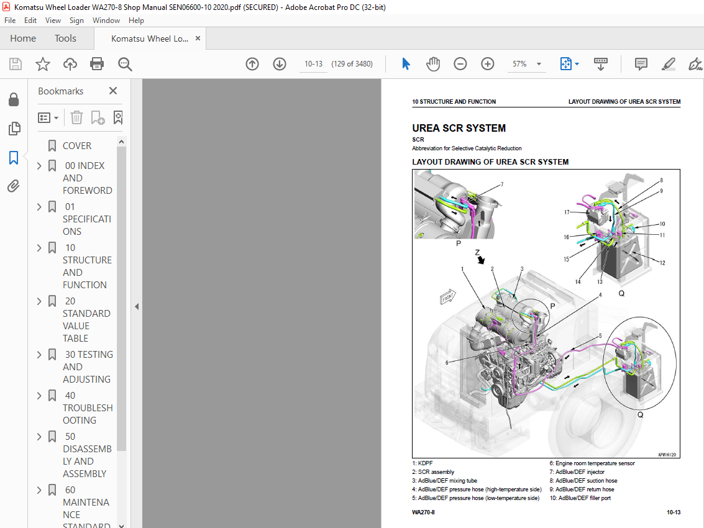Click the SCR layout drawing image
704x528 pixels.
(x=546, y=314)
